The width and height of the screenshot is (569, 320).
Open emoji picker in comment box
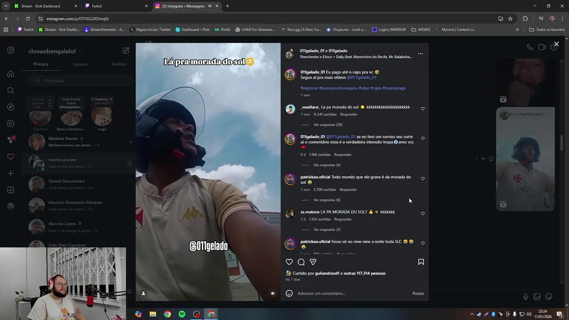tap(289, 293)
